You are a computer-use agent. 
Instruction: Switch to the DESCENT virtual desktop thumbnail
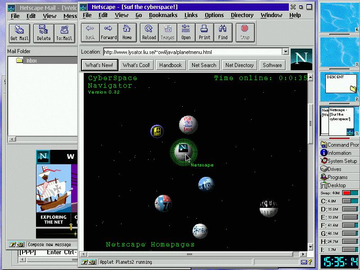[338, 87]
